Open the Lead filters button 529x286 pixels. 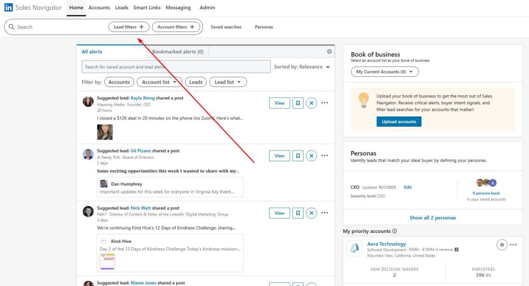click(129, 27)
